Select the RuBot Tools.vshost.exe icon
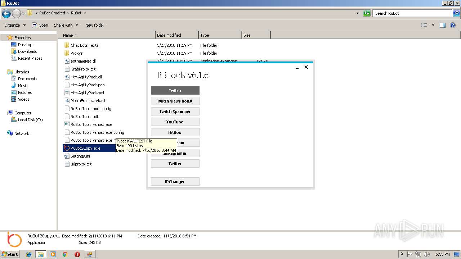 [67, 124]
